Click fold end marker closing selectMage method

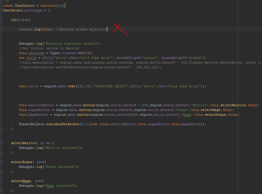(x=1, y=190)
